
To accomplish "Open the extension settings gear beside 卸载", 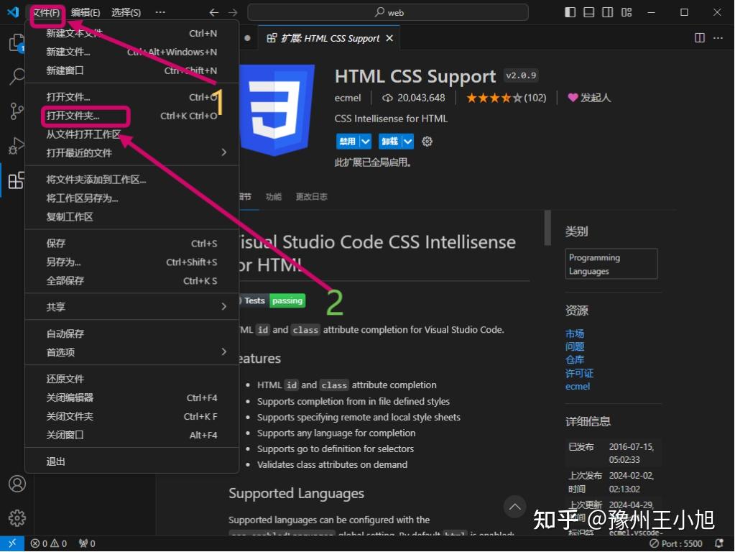I will pos(427,141).
